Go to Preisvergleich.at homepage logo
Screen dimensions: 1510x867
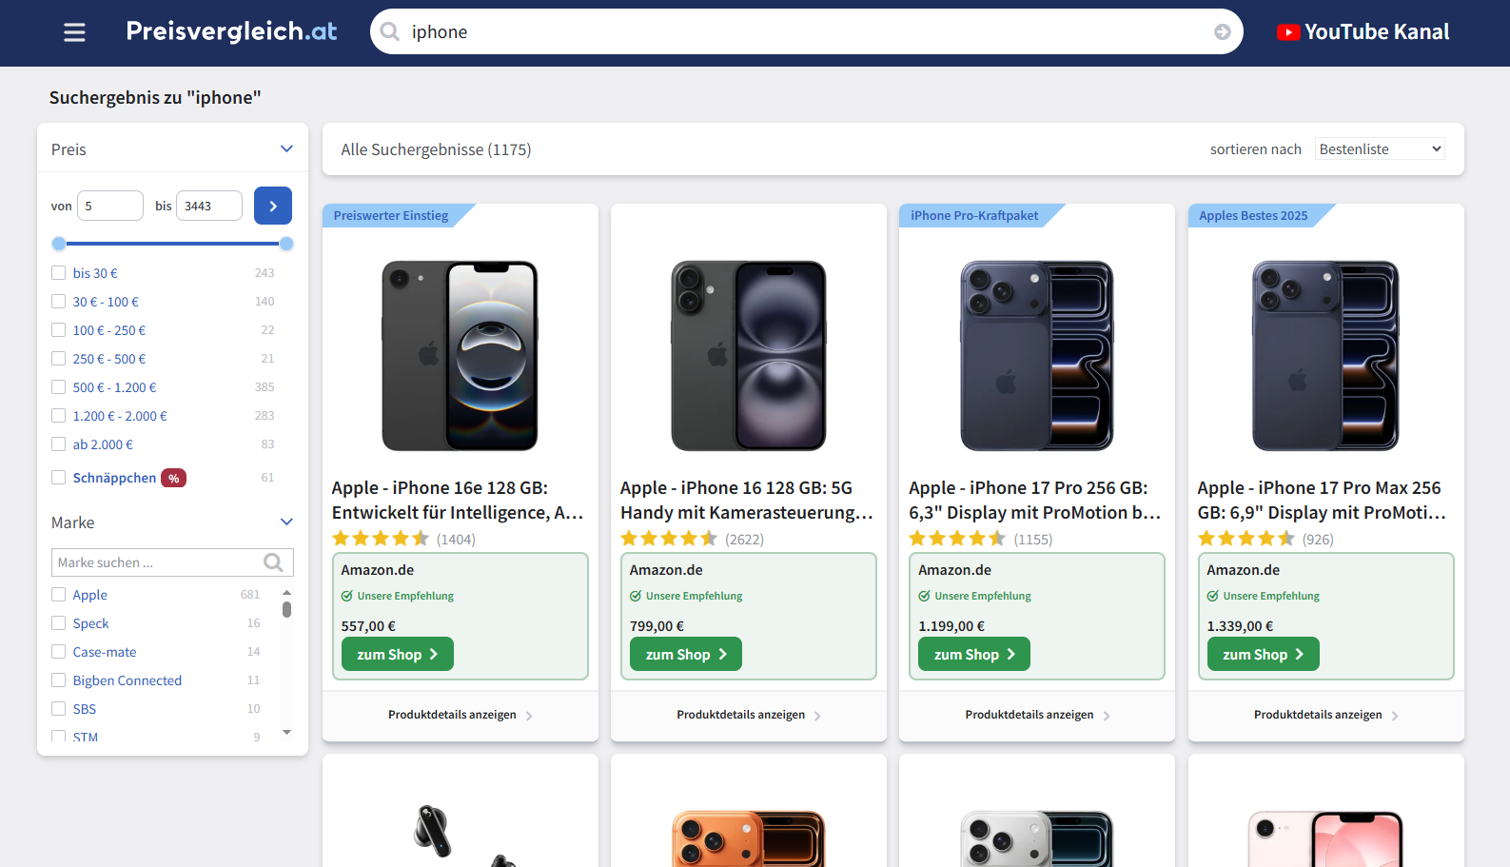pyautogui.click(x=231, y=31)
